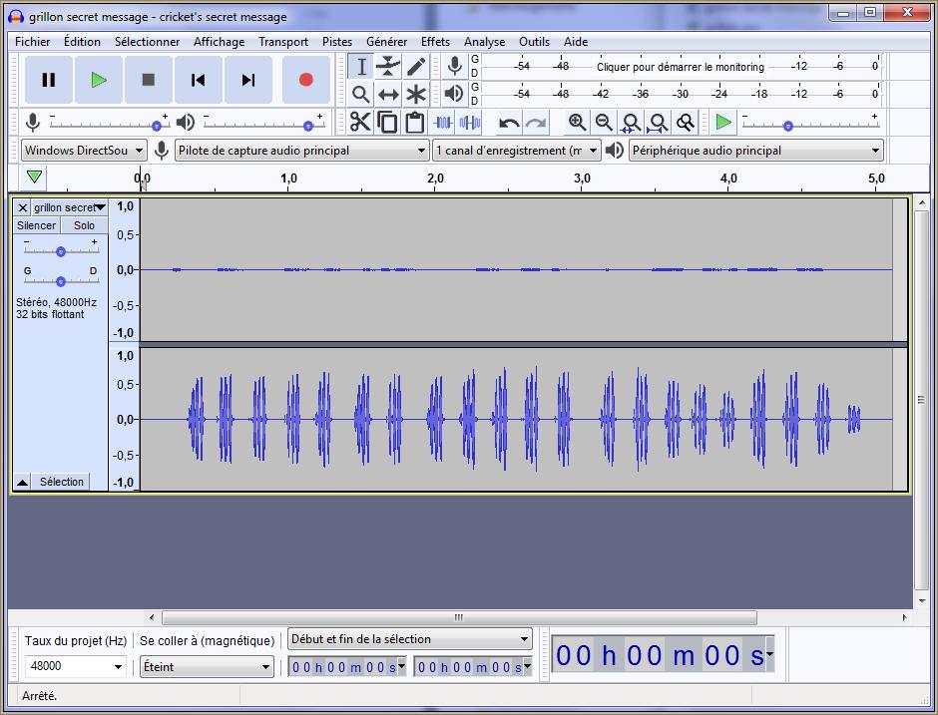Click the Sélection button below the track
This screenshot has height=715, width=938.
click(62, 483)
